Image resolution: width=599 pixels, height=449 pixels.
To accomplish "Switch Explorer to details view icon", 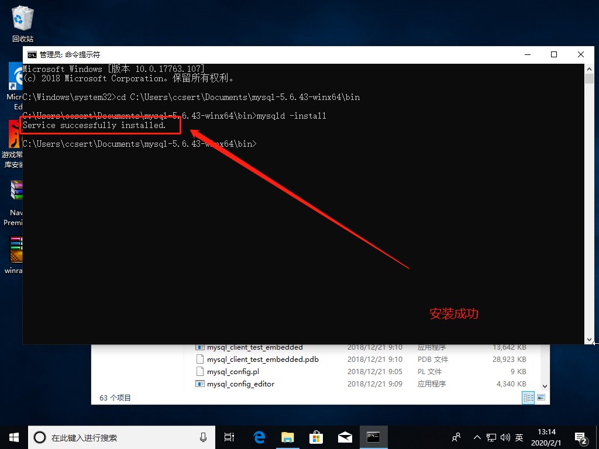I will click(x=528, y=398).
